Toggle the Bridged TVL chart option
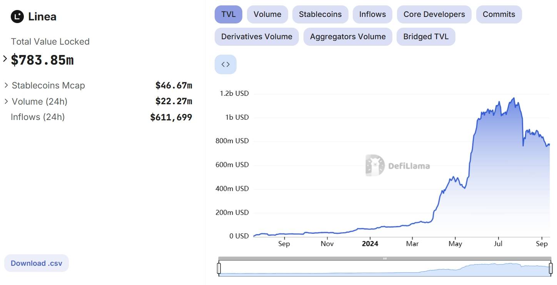 426,37
